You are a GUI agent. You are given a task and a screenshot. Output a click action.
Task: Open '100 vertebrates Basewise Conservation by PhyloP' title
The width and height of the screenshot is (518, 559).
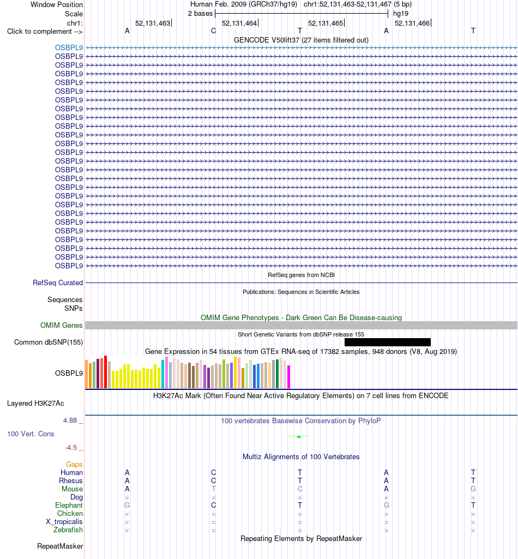pos(301,421)
